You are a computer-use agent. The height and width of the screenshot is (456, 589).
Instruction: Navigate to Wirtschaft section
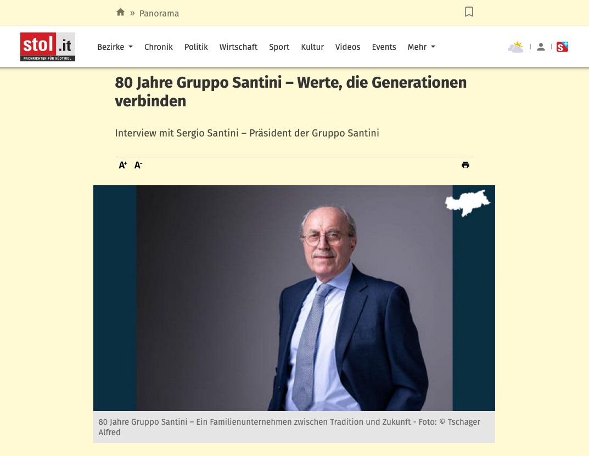(239, 47)
